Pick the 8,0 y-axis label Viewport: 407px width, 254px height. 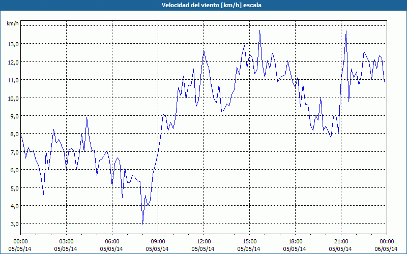click(14, 134)
